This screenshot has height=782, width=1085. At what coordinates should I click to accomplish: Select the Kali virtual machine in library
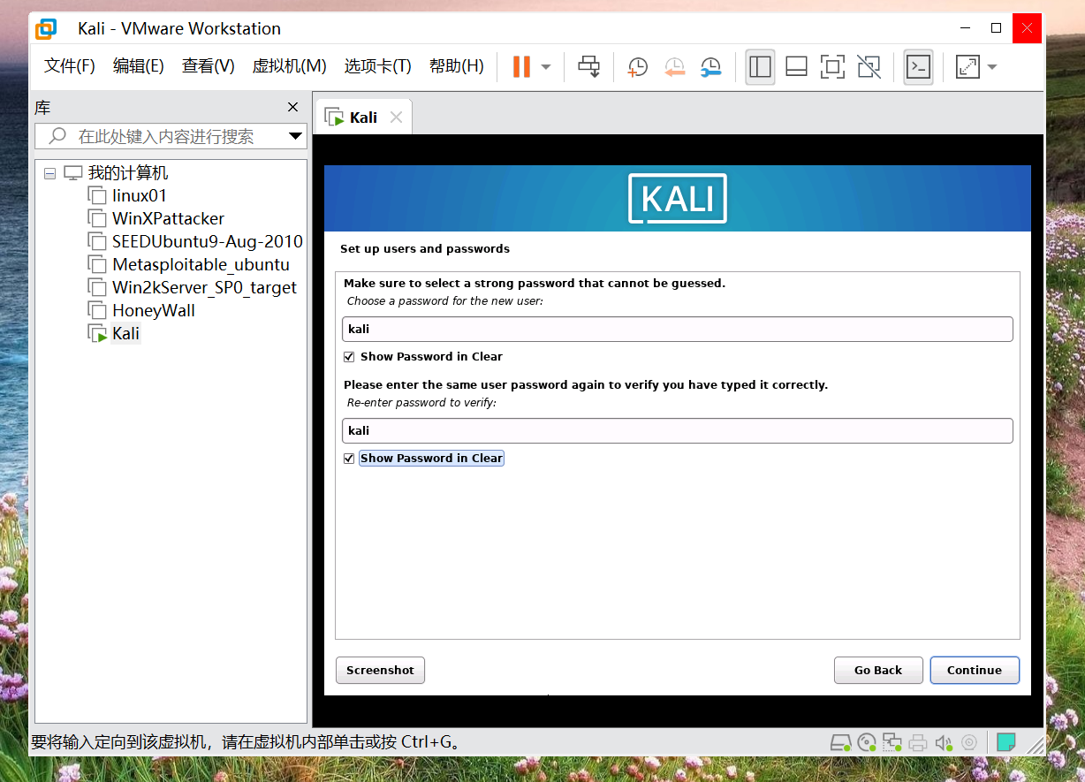click(125, 334)
